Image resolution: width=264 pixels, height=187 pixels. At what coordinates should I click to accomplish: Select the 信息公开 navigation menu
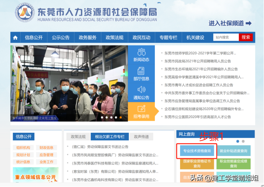coord(34,37)
